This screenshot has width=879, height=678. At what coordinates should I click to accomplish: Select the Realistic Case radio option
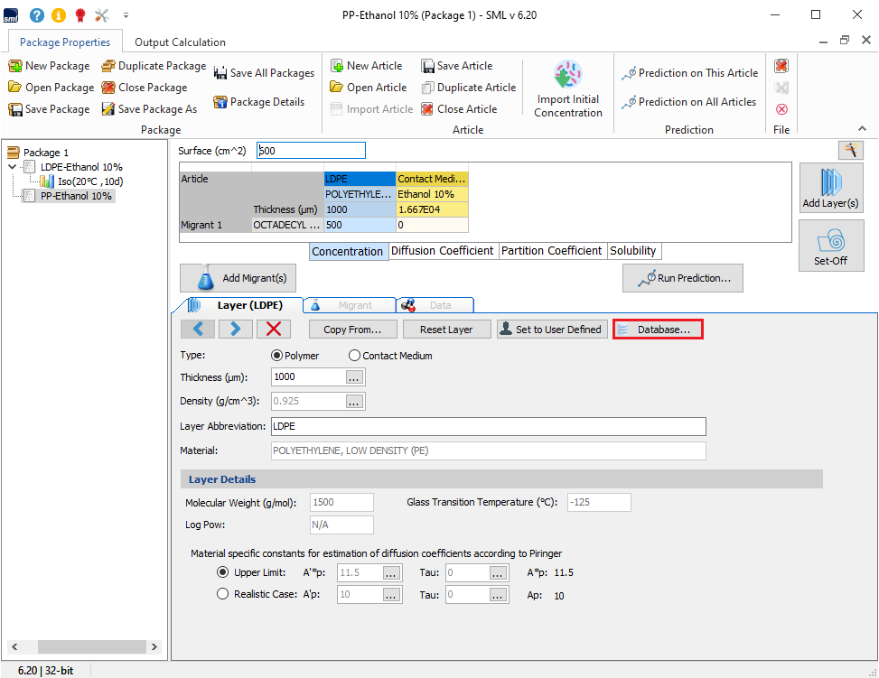[223, 594]
